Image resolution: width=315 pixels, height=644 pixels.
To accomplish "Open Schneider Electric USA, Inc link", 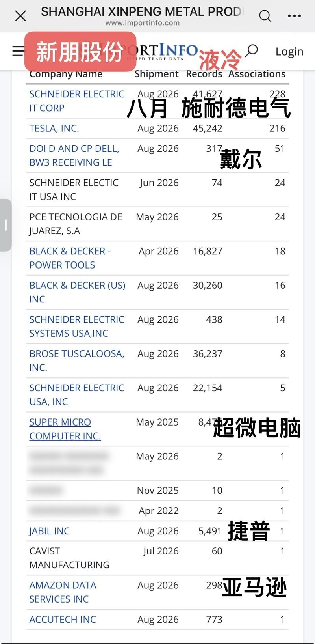I will 77,395.
